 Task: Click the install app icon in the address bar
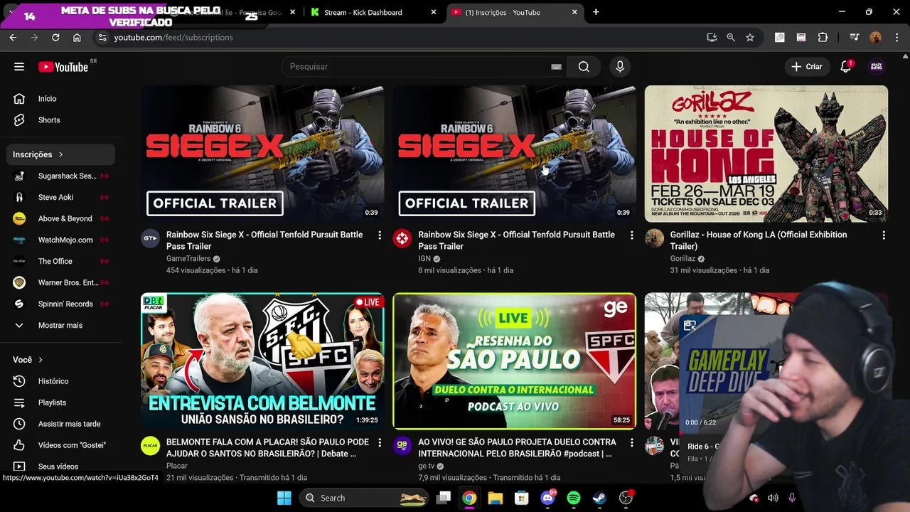pos(712,38)
